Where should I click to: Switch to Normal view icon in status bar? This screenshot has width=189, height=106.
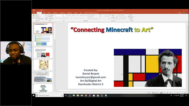[161, 93]
